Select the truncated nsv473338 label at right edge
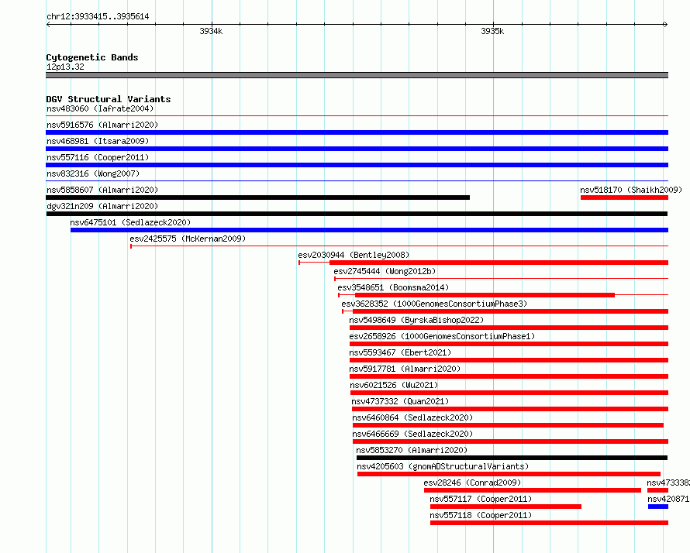This screenshot has width=690, height=553. [x=668, y=483]
